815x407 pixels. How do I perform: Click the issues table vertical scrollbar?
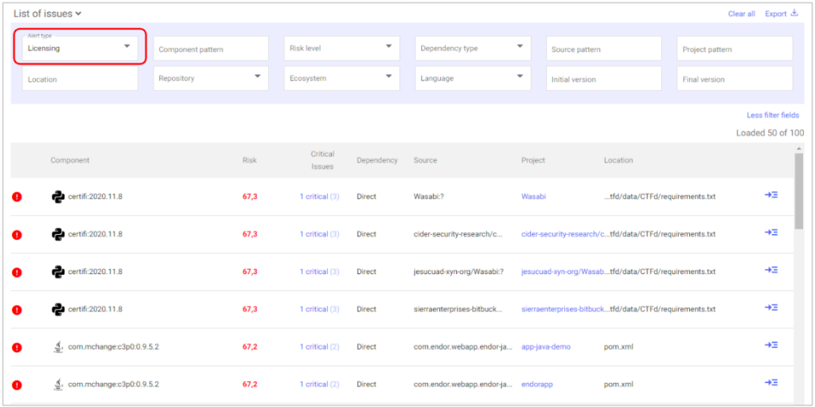point(798,190)
